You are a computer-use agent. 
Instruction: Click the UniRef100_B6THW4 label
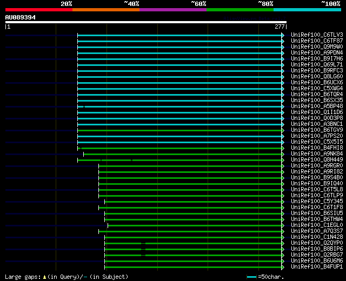(x=317, y=219)
